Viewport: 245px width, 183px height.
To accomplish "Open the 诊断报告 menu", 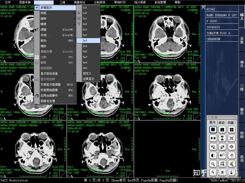I will pos(100,2).
